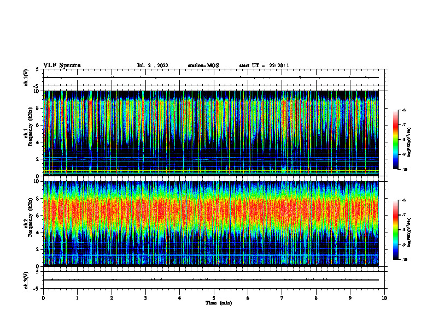Click the ch.2 colorbar "log(PSD)" units label
The height and width of the screenshot is (334, 433).
[410, 232]
